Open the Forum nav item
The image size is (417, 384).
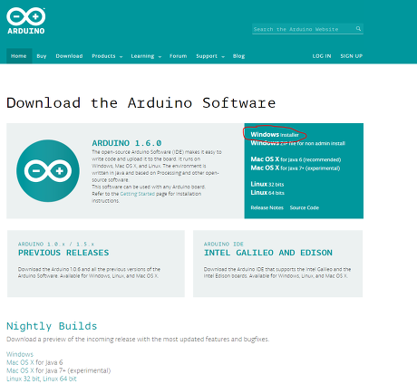click(178, 56)
